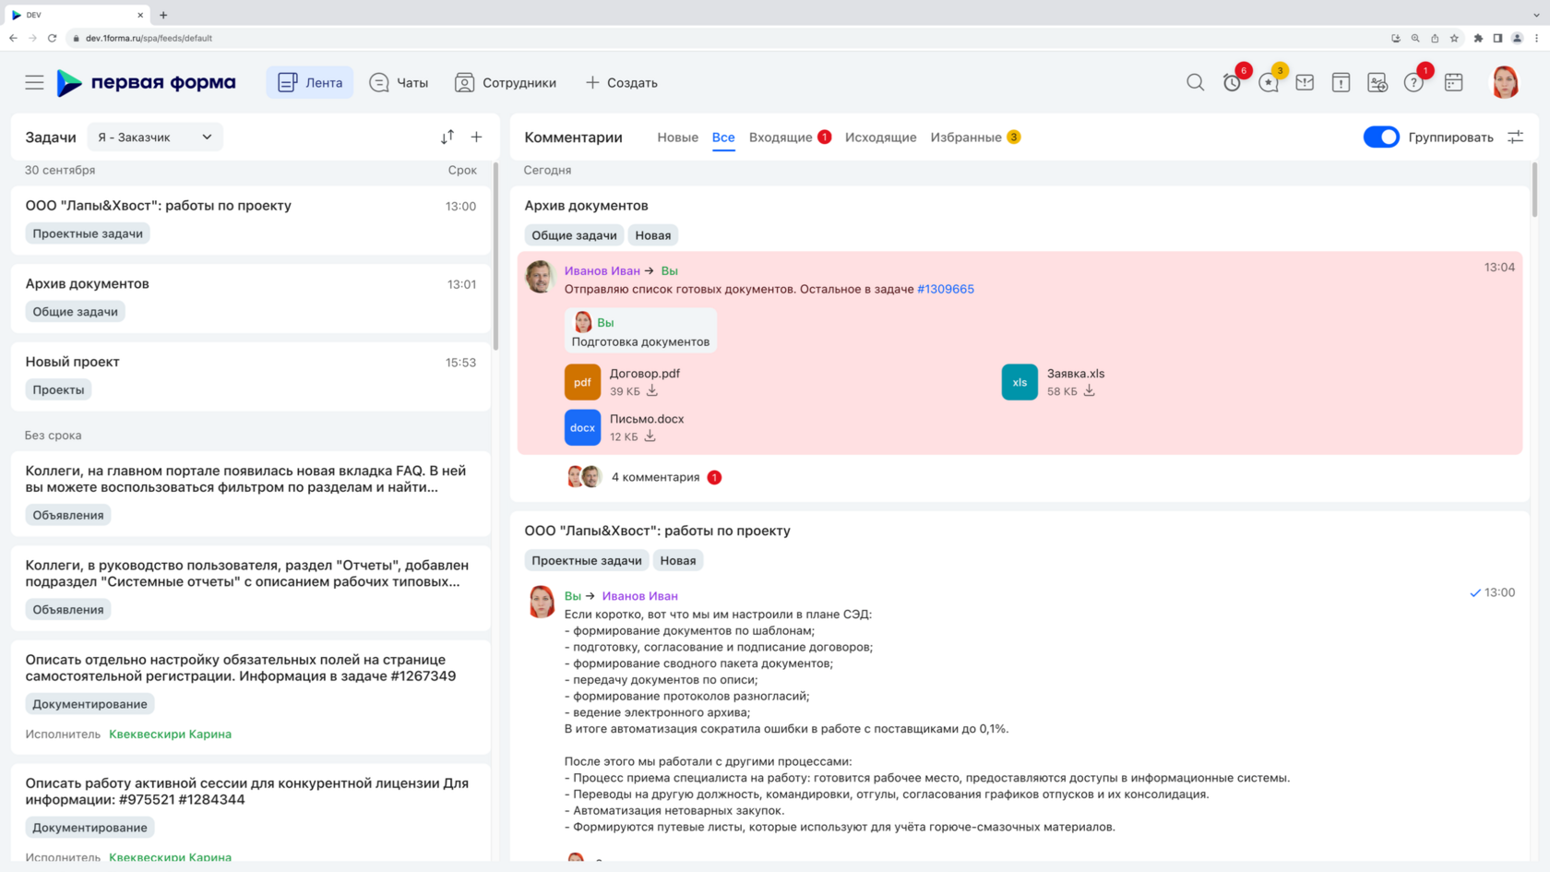The height and width of the screenshot is (872, 1550).
Task: Click the xls file type icon
Action: click(x=1019, y=382)
